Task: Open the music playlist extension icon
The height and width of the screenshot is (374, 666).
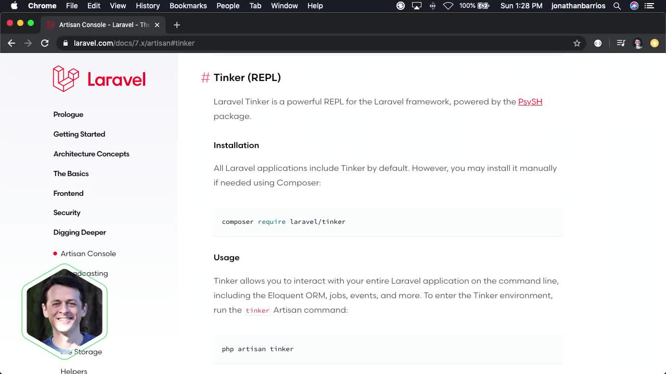Action: click(x=621, y=43)
